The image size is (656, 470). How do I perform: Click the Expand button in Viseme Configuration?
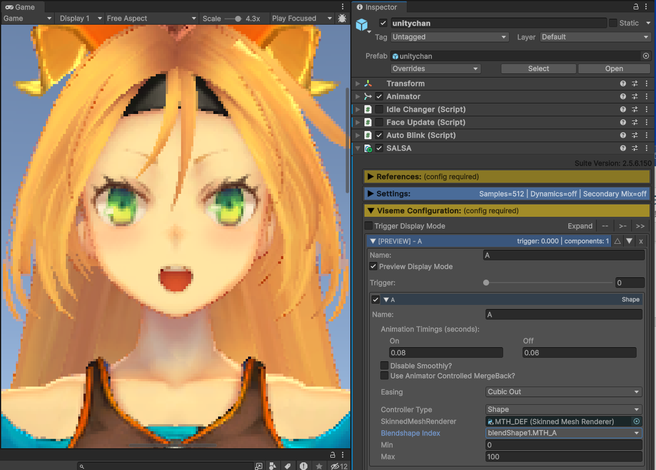coord(580,226)
